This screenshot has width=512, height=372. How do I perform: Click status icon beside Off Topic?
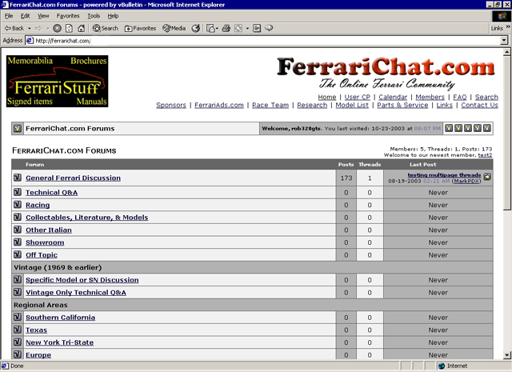[x=18, y=254]
